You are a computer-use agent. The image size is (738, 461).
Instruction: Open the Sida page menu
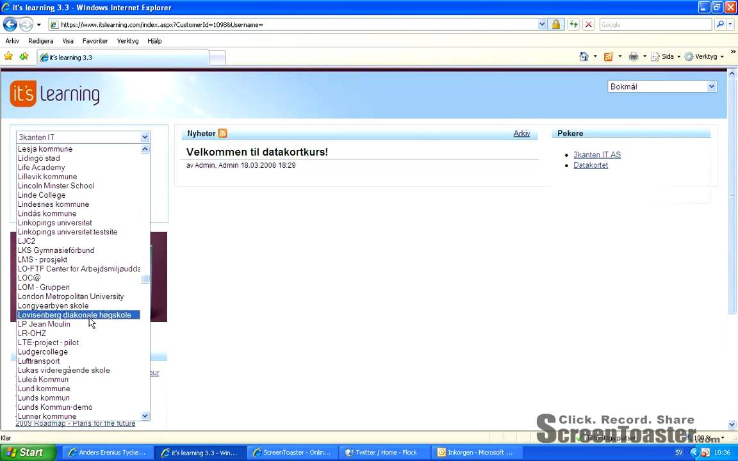click(x=666, y=56)
